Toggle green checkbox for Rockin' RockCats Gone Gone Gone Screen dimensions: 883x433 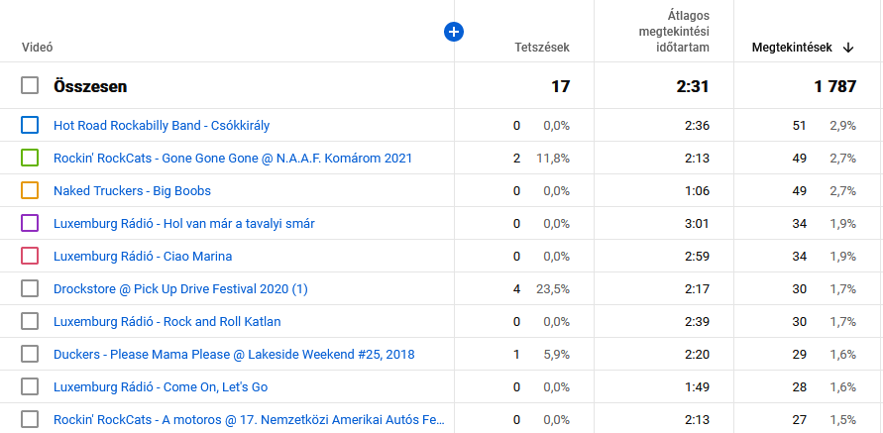pyautogui.click(x=30, y=158)
